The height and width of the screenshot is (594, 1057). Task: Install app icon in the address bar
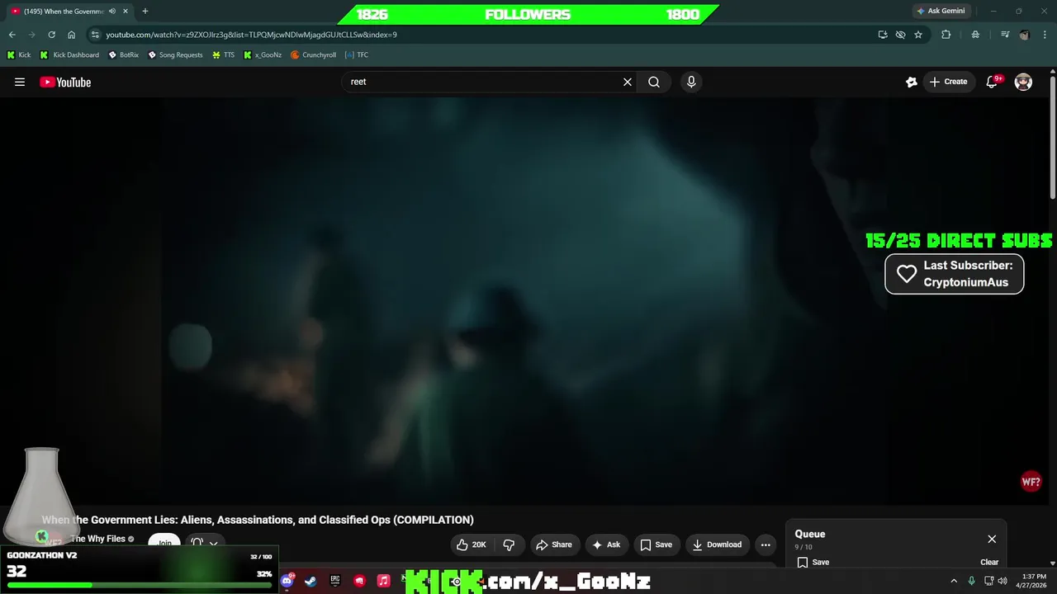coord(883,35)
